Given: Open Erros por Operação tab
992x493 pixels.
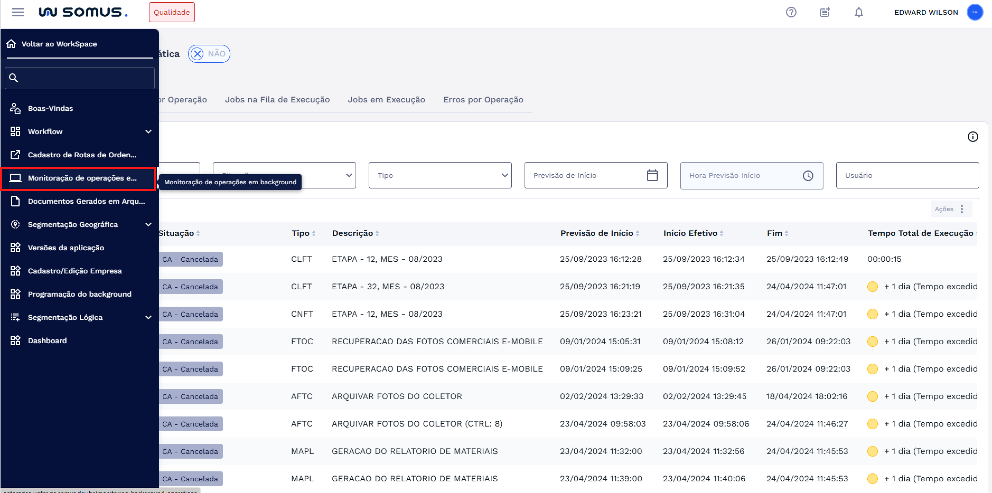Looking at the screenshot, I should click(483, 100).
